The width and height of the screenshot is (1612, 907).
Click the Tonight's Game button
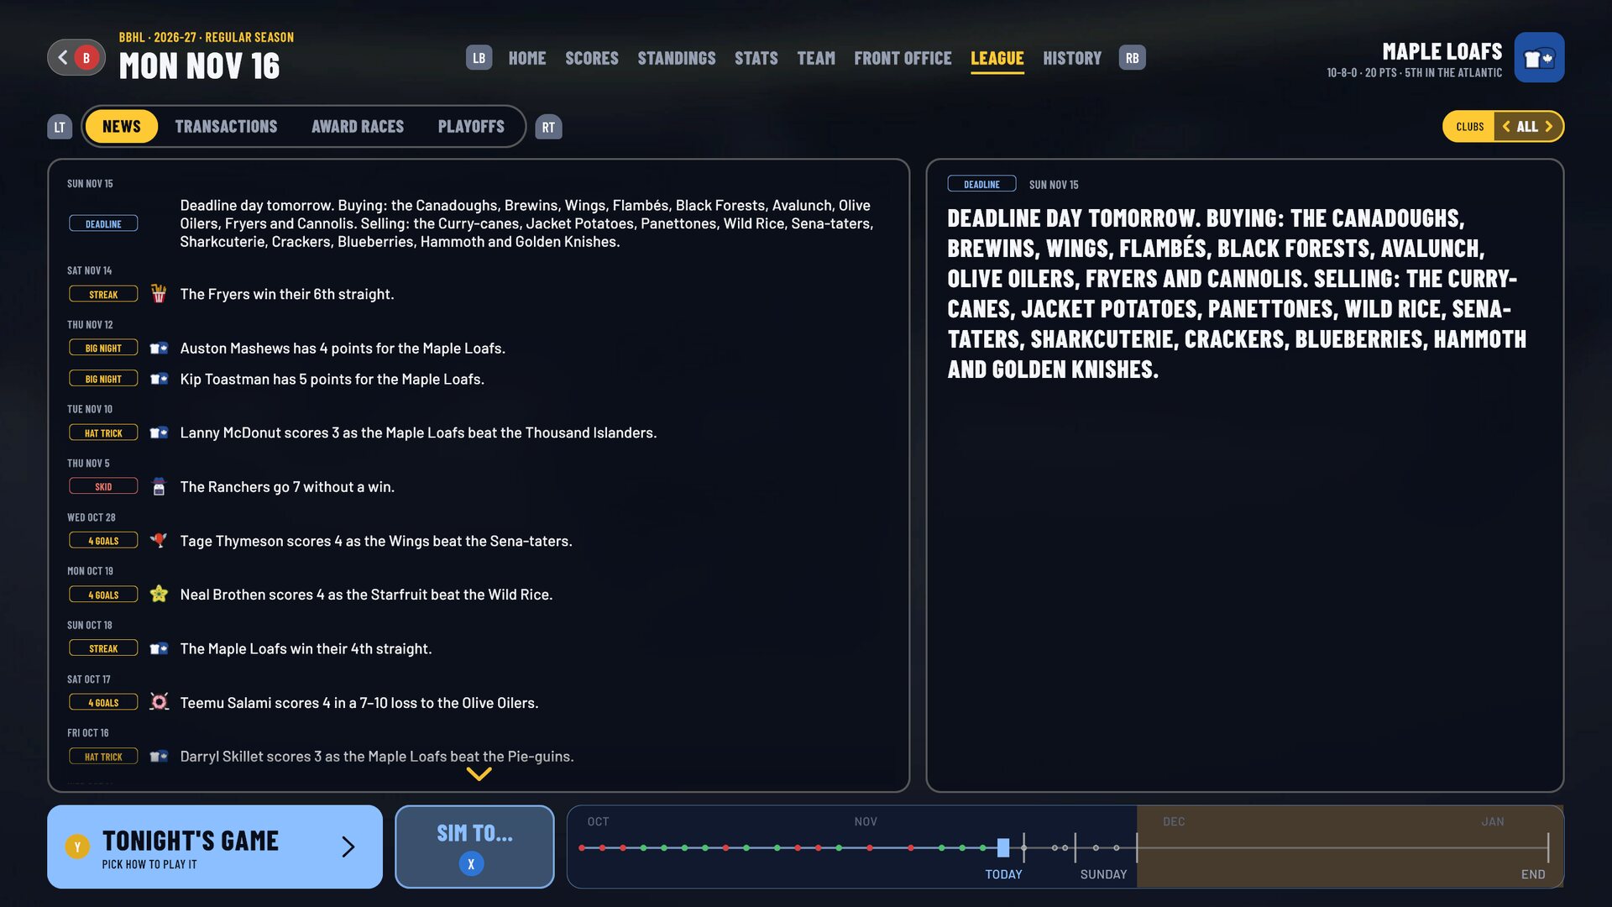click(x=215, y=847)
